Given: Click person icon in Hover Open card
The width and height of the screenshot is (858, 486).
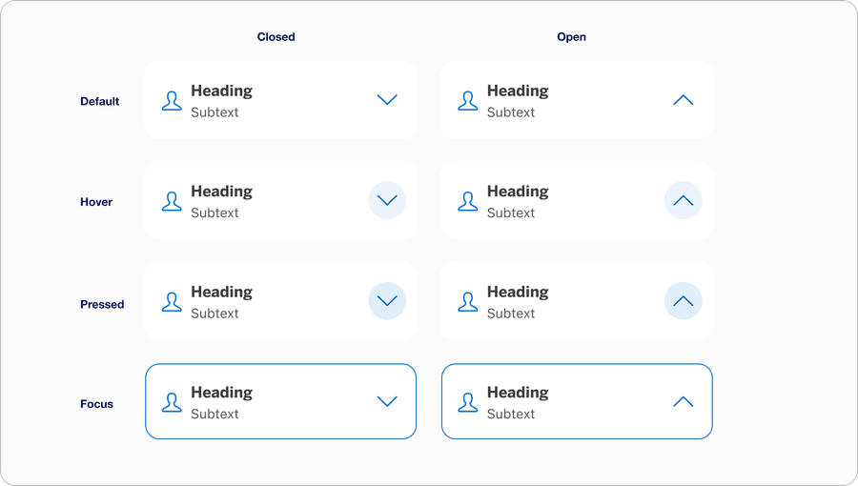Looking at the screenshot, I should click(467, 201).
